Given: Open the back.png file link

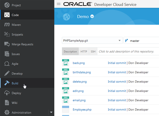Looking at the screenshot, I should [x=78, y=63].
